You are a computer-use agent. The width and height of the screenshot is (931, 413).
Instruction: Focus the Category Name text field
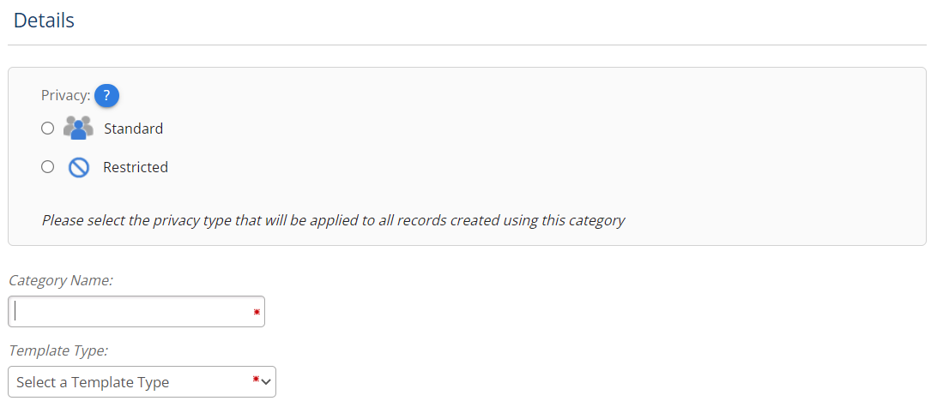(129, 312)
